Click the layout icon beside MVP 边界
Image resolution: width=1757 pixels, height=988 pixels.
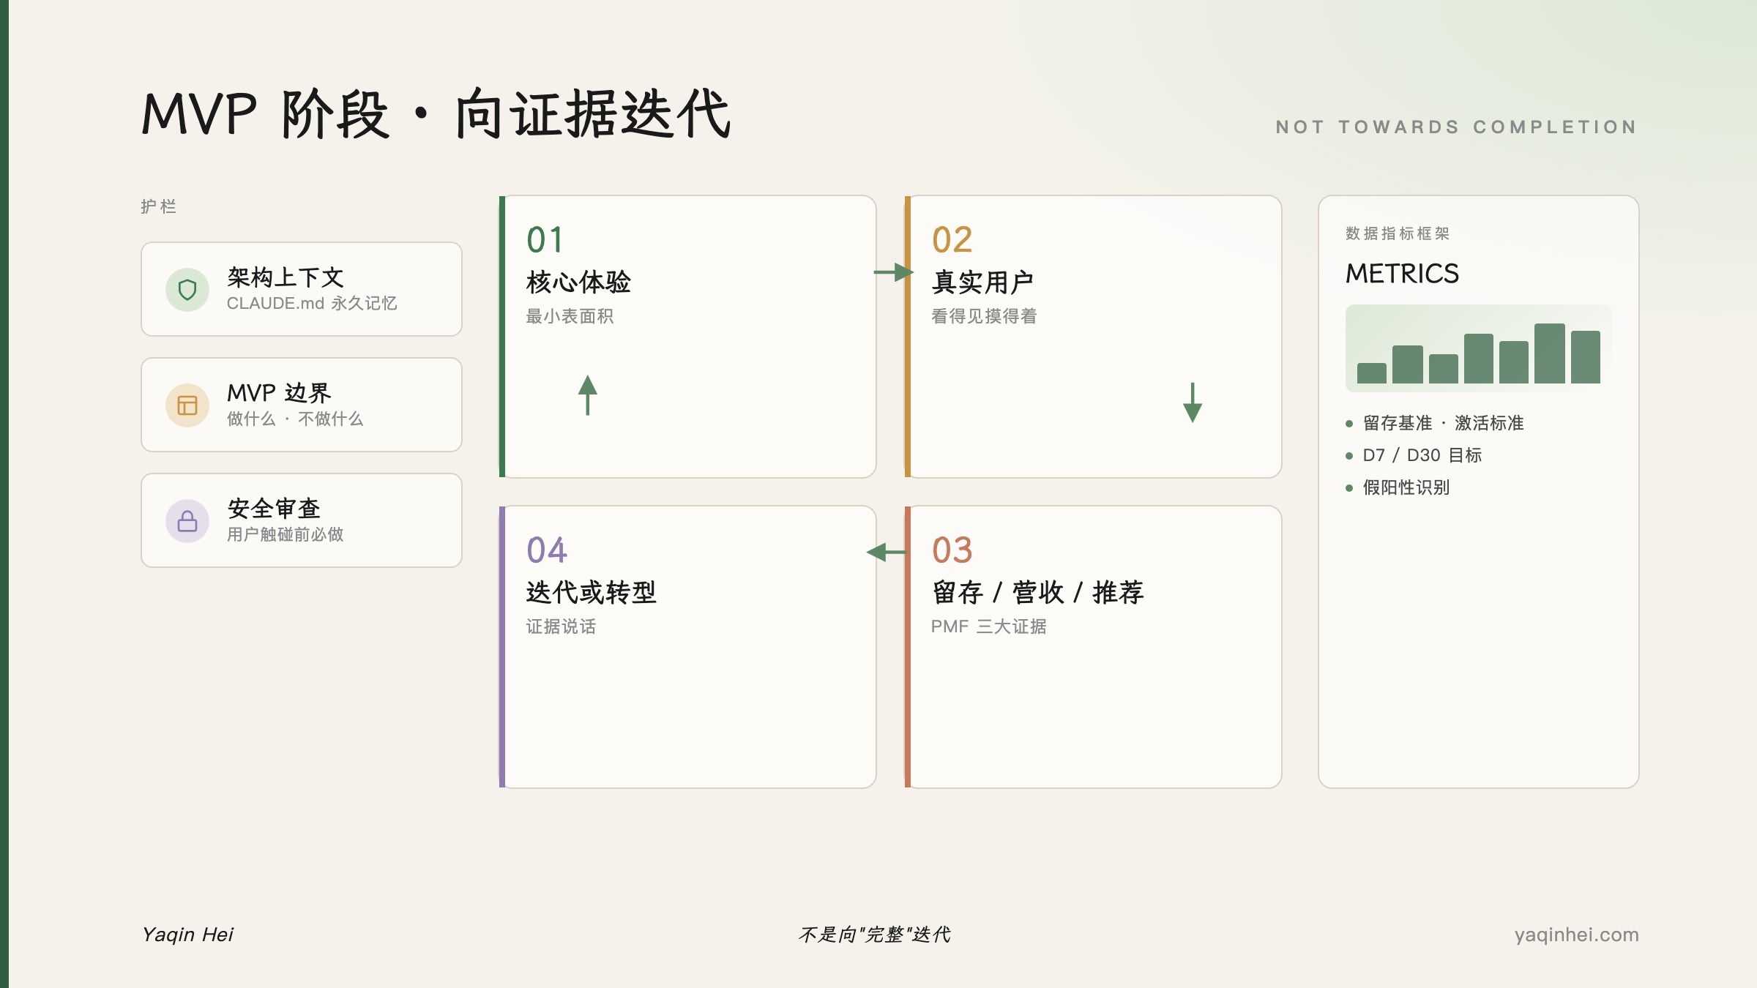pos(187,405)
